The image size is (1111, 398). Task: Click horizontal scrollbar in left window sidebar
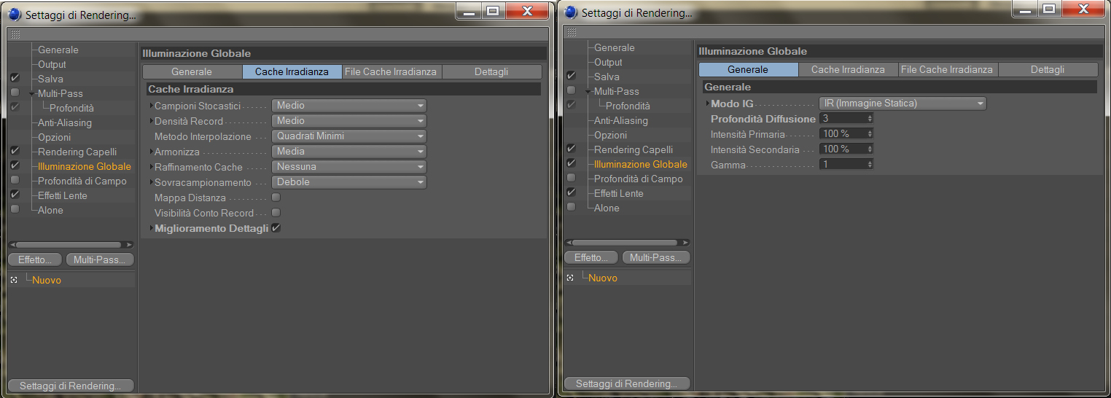(x=71, y=245)
